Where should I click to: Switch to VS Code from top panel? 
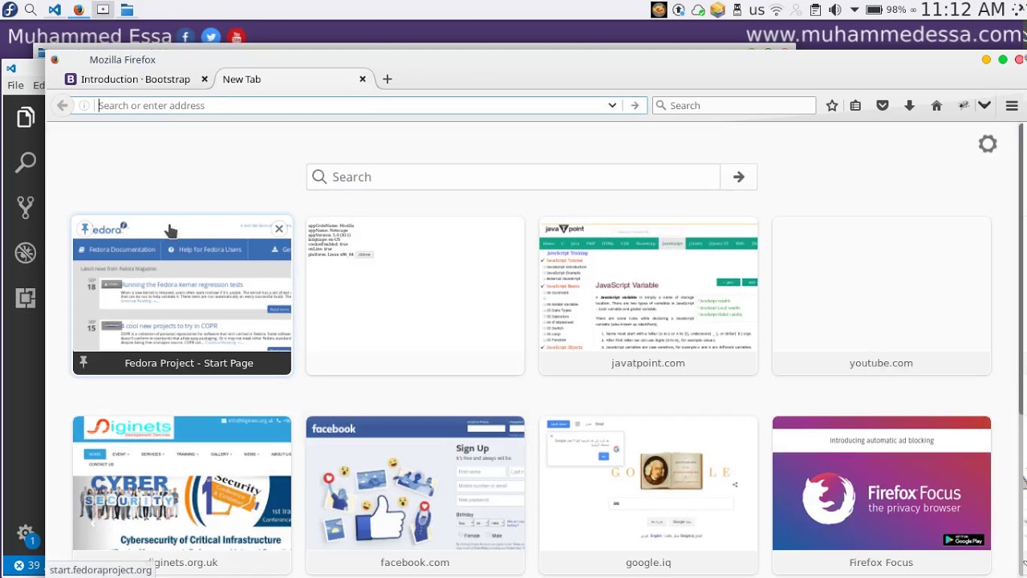pyautogui.click(x=54, y=10)
